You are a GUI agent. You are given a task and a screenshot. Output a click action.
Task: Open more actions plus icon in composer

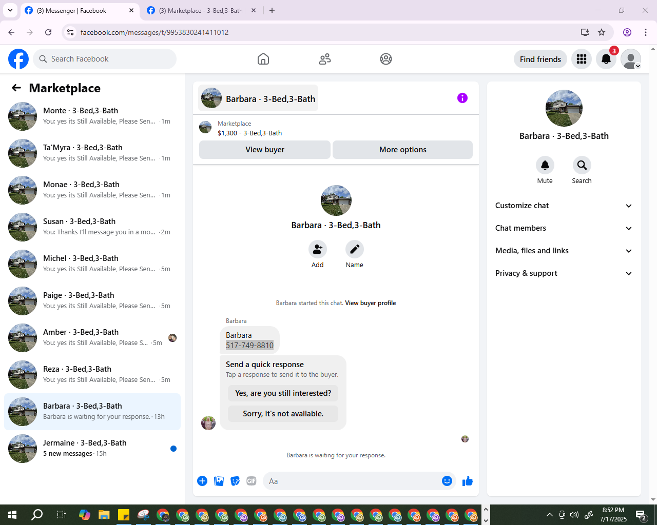(x=202, y=481)
